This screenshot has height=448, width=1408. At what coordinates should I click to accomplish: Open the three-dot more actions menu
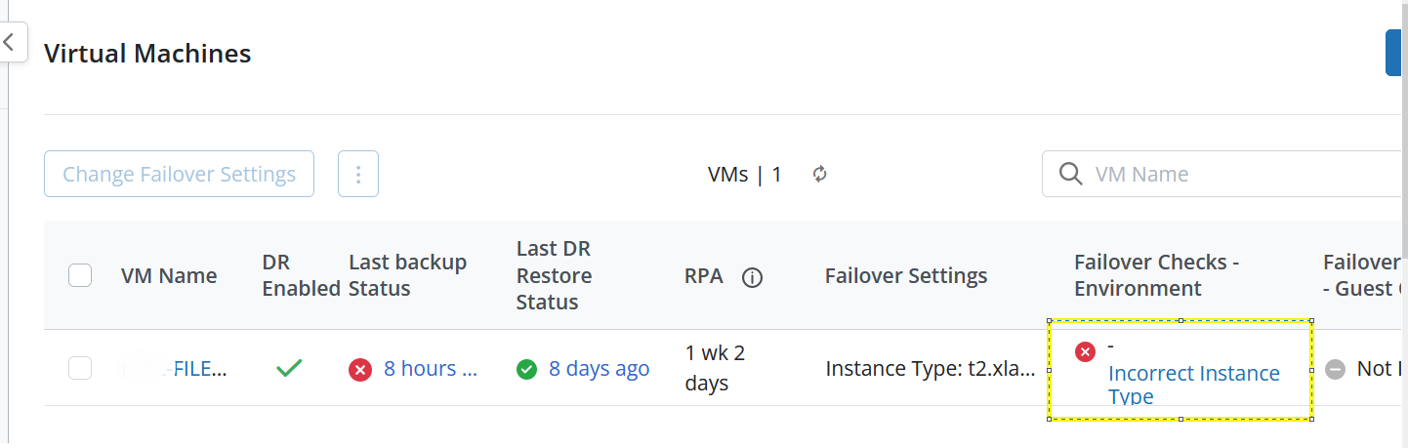[358, 175]
